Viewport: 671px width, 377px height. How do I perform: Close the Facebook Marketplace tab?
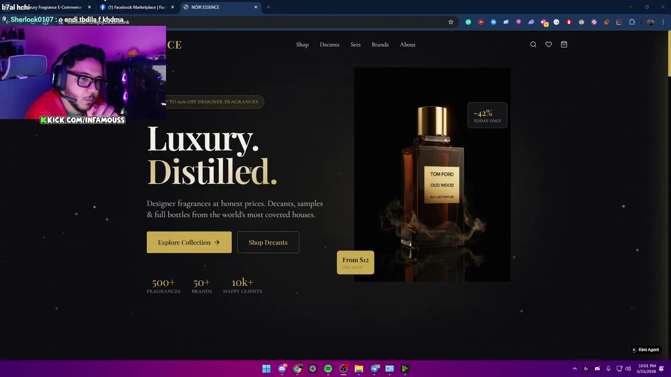pos(172,7)
